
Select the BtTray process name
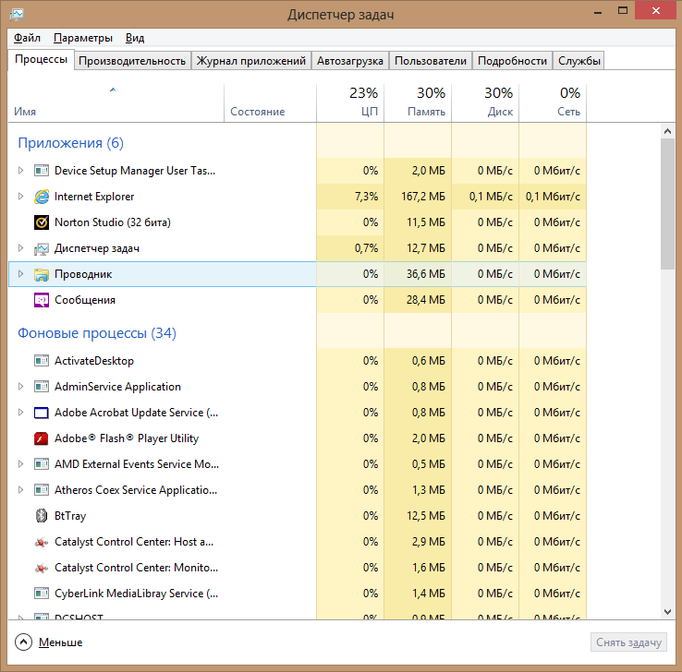point(70,516)
